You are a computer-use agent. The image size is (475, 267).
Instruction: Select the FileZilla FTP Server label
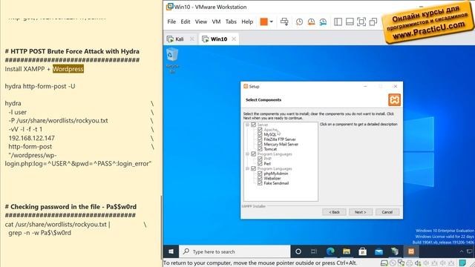coord(280,139)
